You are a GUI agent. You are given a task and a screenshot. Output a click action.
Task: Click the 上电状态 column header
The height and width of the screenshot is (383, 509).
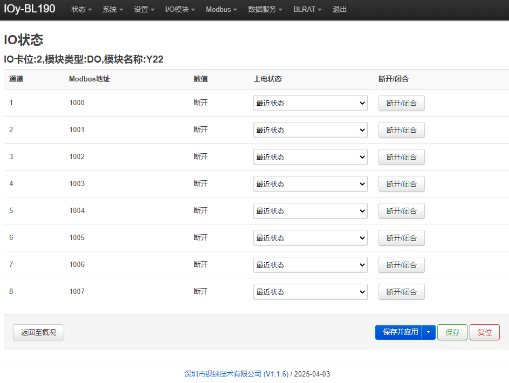[x=267, y=79]
